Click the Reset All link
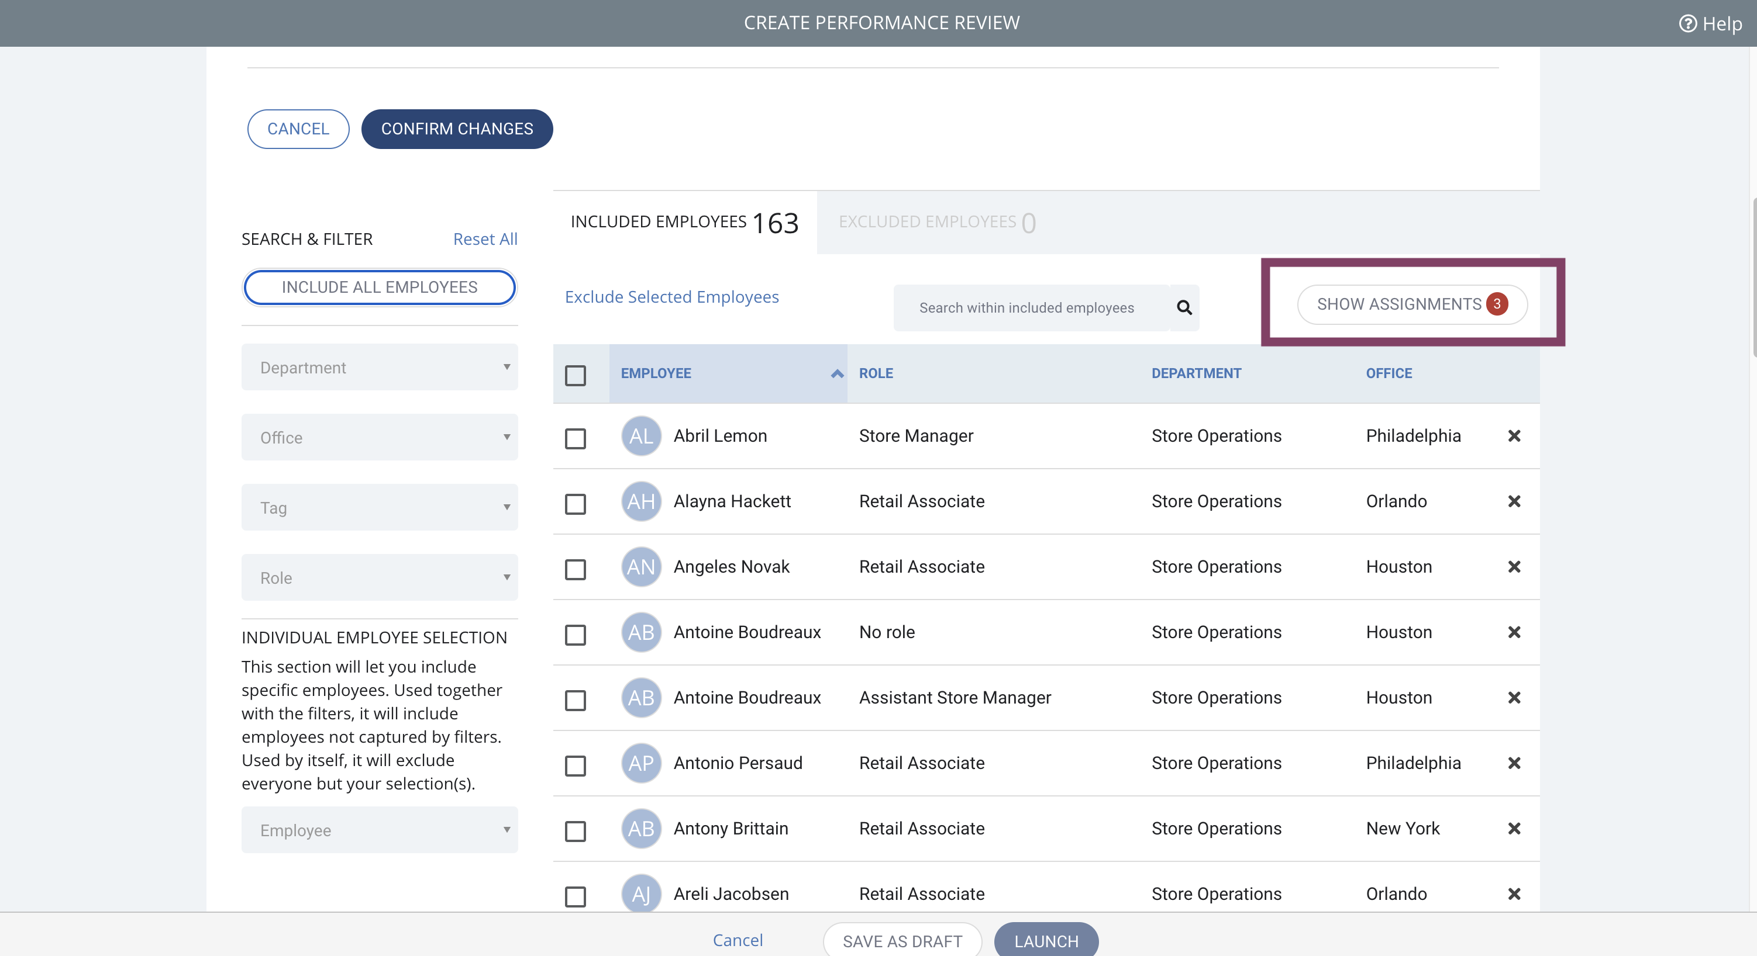 [x=485, y=239]
